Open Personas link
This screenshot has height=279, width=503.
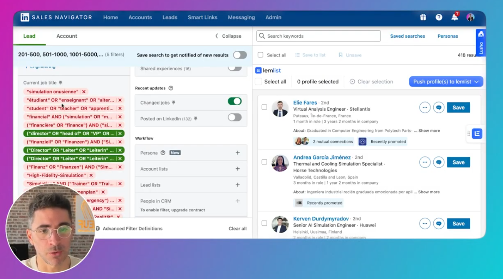pyautogui.click(x=448, y=36)
